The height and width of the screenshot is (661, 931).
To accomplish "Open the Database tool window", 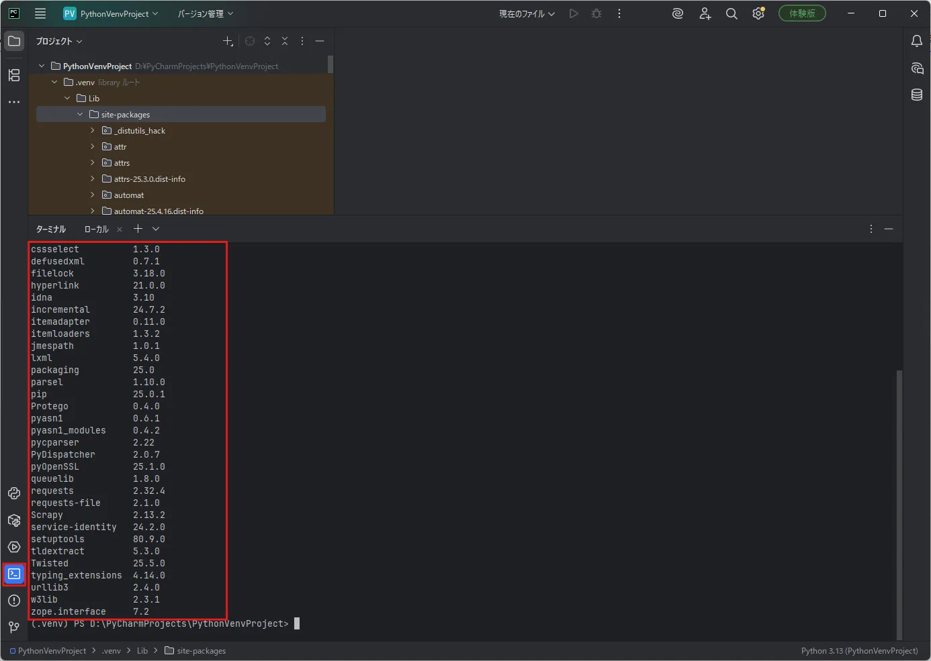I will pos(917,95).
